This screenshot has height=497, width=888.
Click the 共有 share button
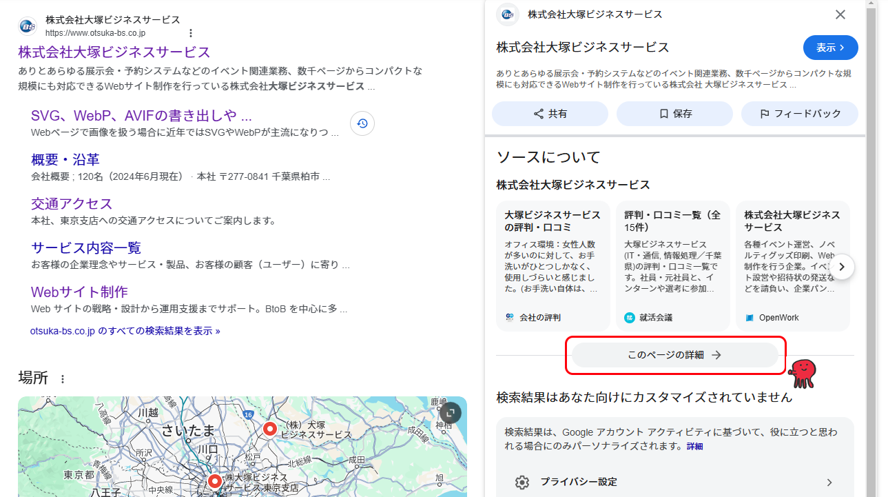pos(550,114)
